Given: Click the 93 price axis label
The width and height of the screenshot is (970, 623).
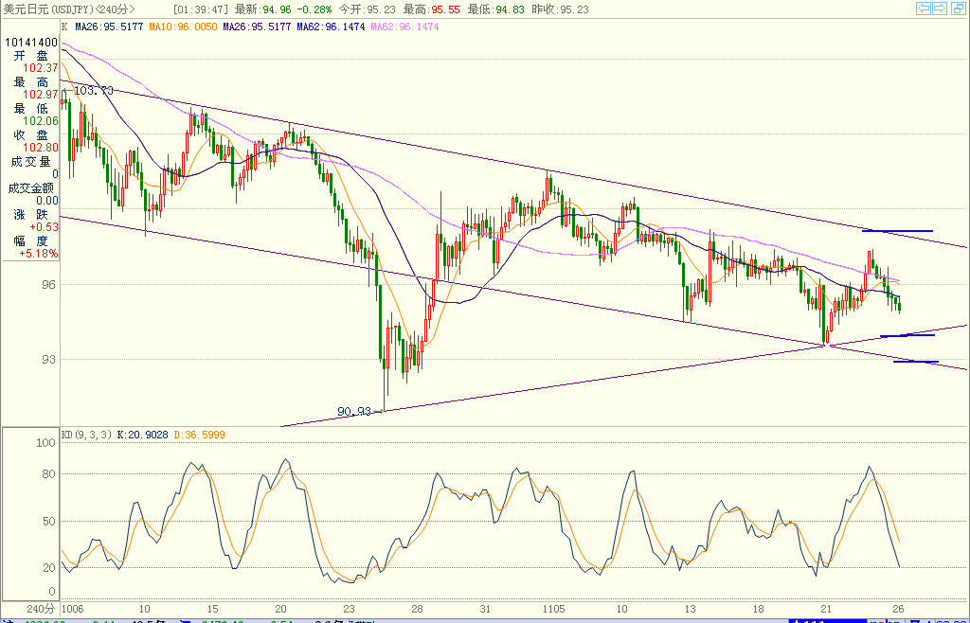Looking at the screenshot, I should (49, 359).
